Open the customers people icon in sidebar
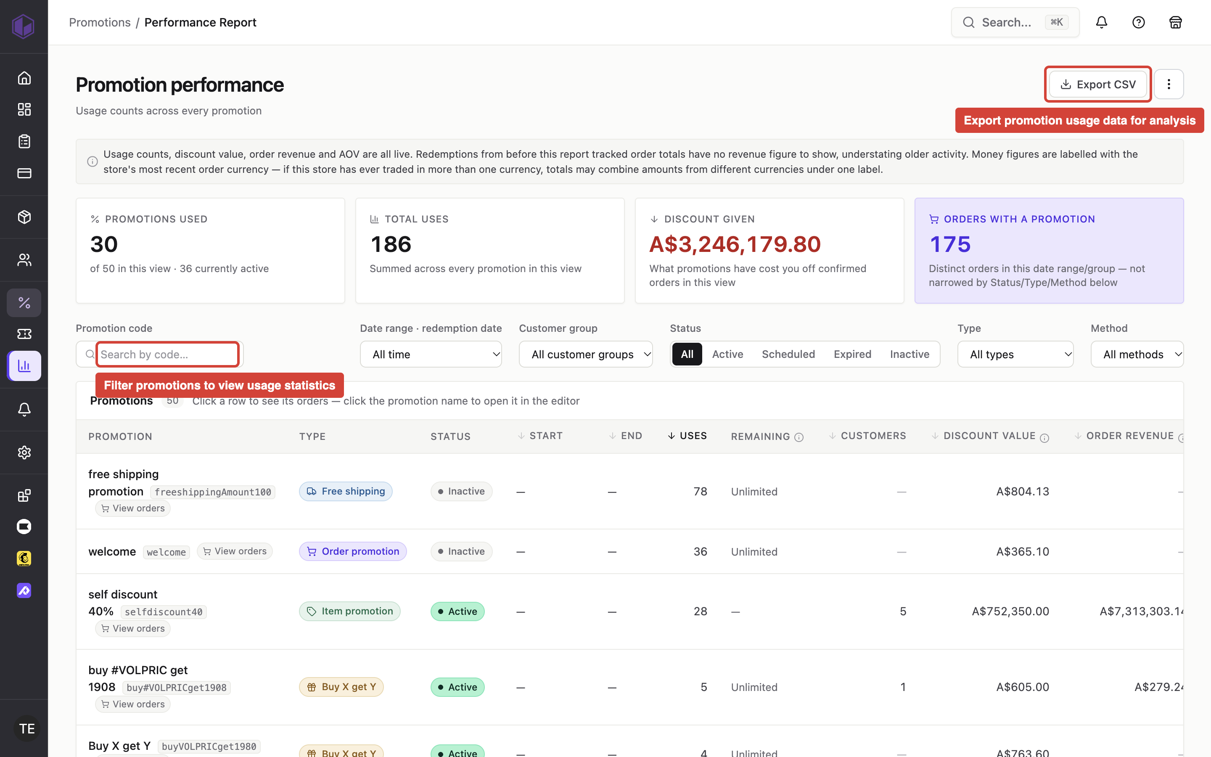The image size is (1211, 757). (x=24, y=260)
